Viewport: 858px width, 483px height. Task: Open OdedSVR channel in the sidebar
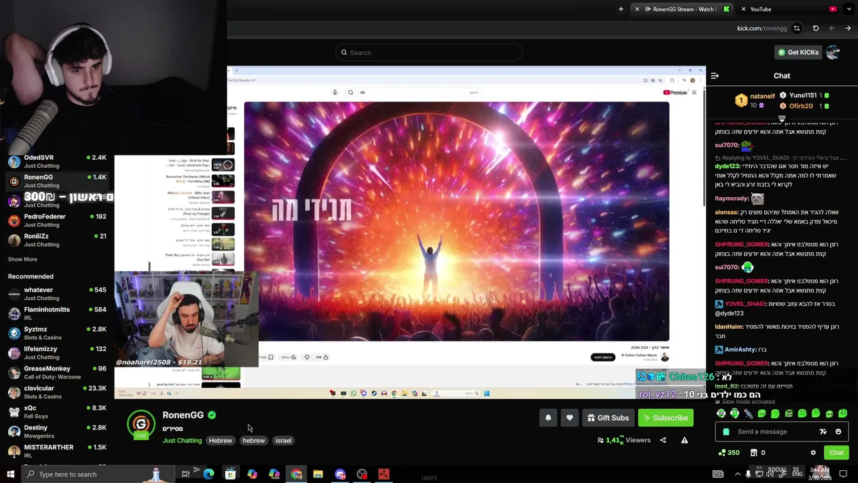57,162
